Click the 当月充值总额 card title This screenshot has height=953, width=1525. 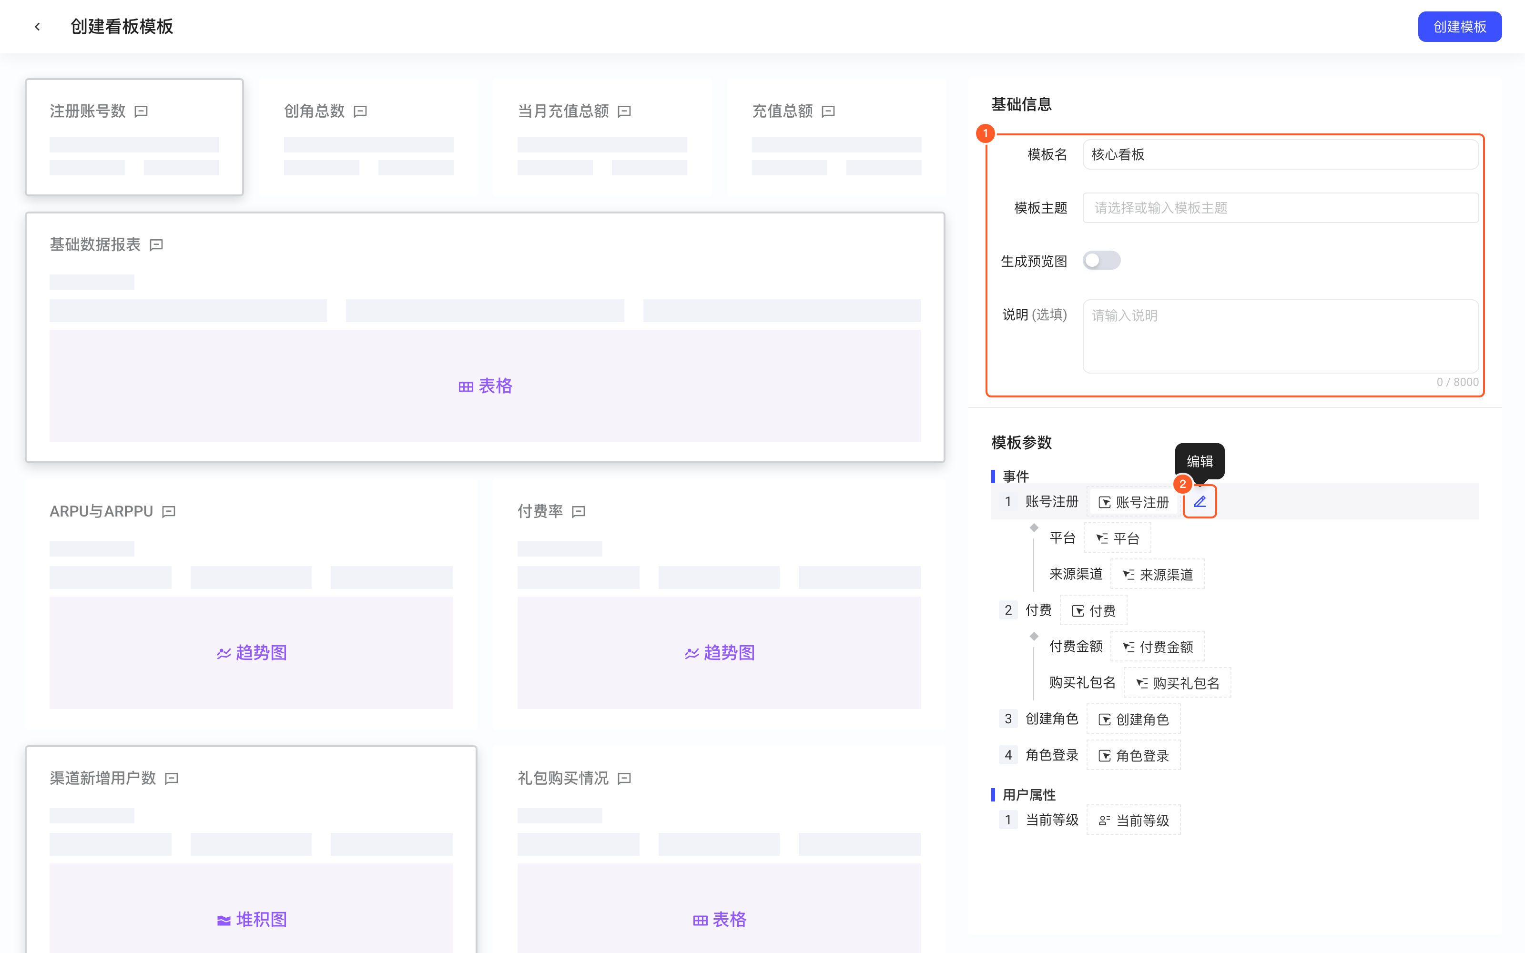[x=563, y=112]
